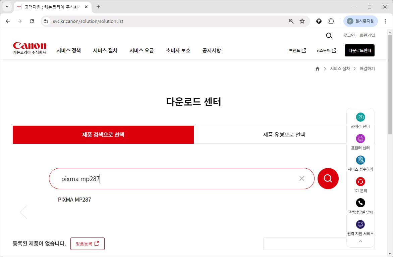393x257 pixels.
Task: Launch 원격 지원 서비스 from the sidebar
Action: (360, 224)
